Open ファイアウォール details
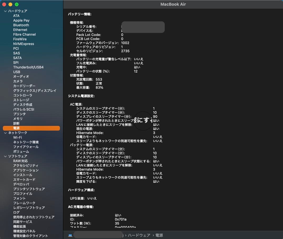 pyautogui.click(x=26, y=147)
